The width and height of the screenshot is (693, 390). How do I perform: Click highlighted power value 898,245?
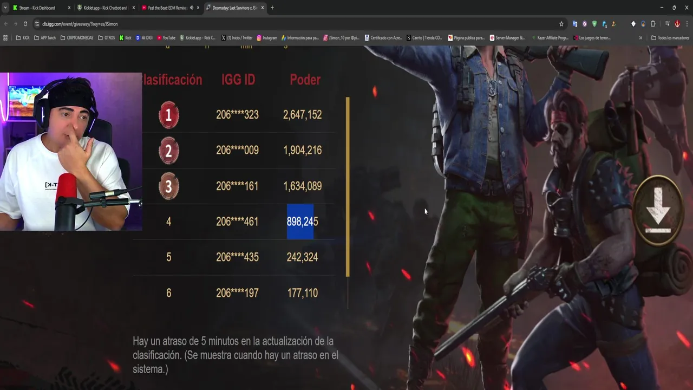coord(302,222)
